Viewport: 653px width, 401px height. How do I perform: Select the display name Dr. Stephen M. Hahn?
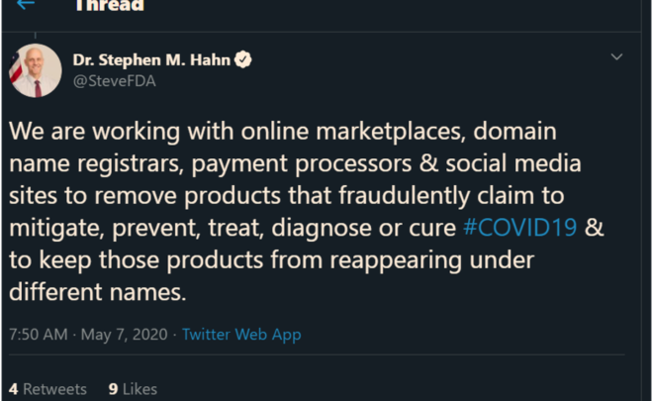151,59
